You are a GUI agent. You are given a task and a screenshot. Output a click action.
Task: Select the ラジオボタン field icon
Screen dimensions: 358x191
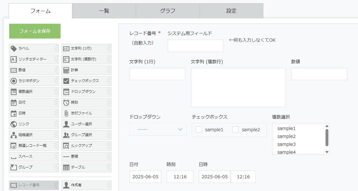tap(14, 81)
